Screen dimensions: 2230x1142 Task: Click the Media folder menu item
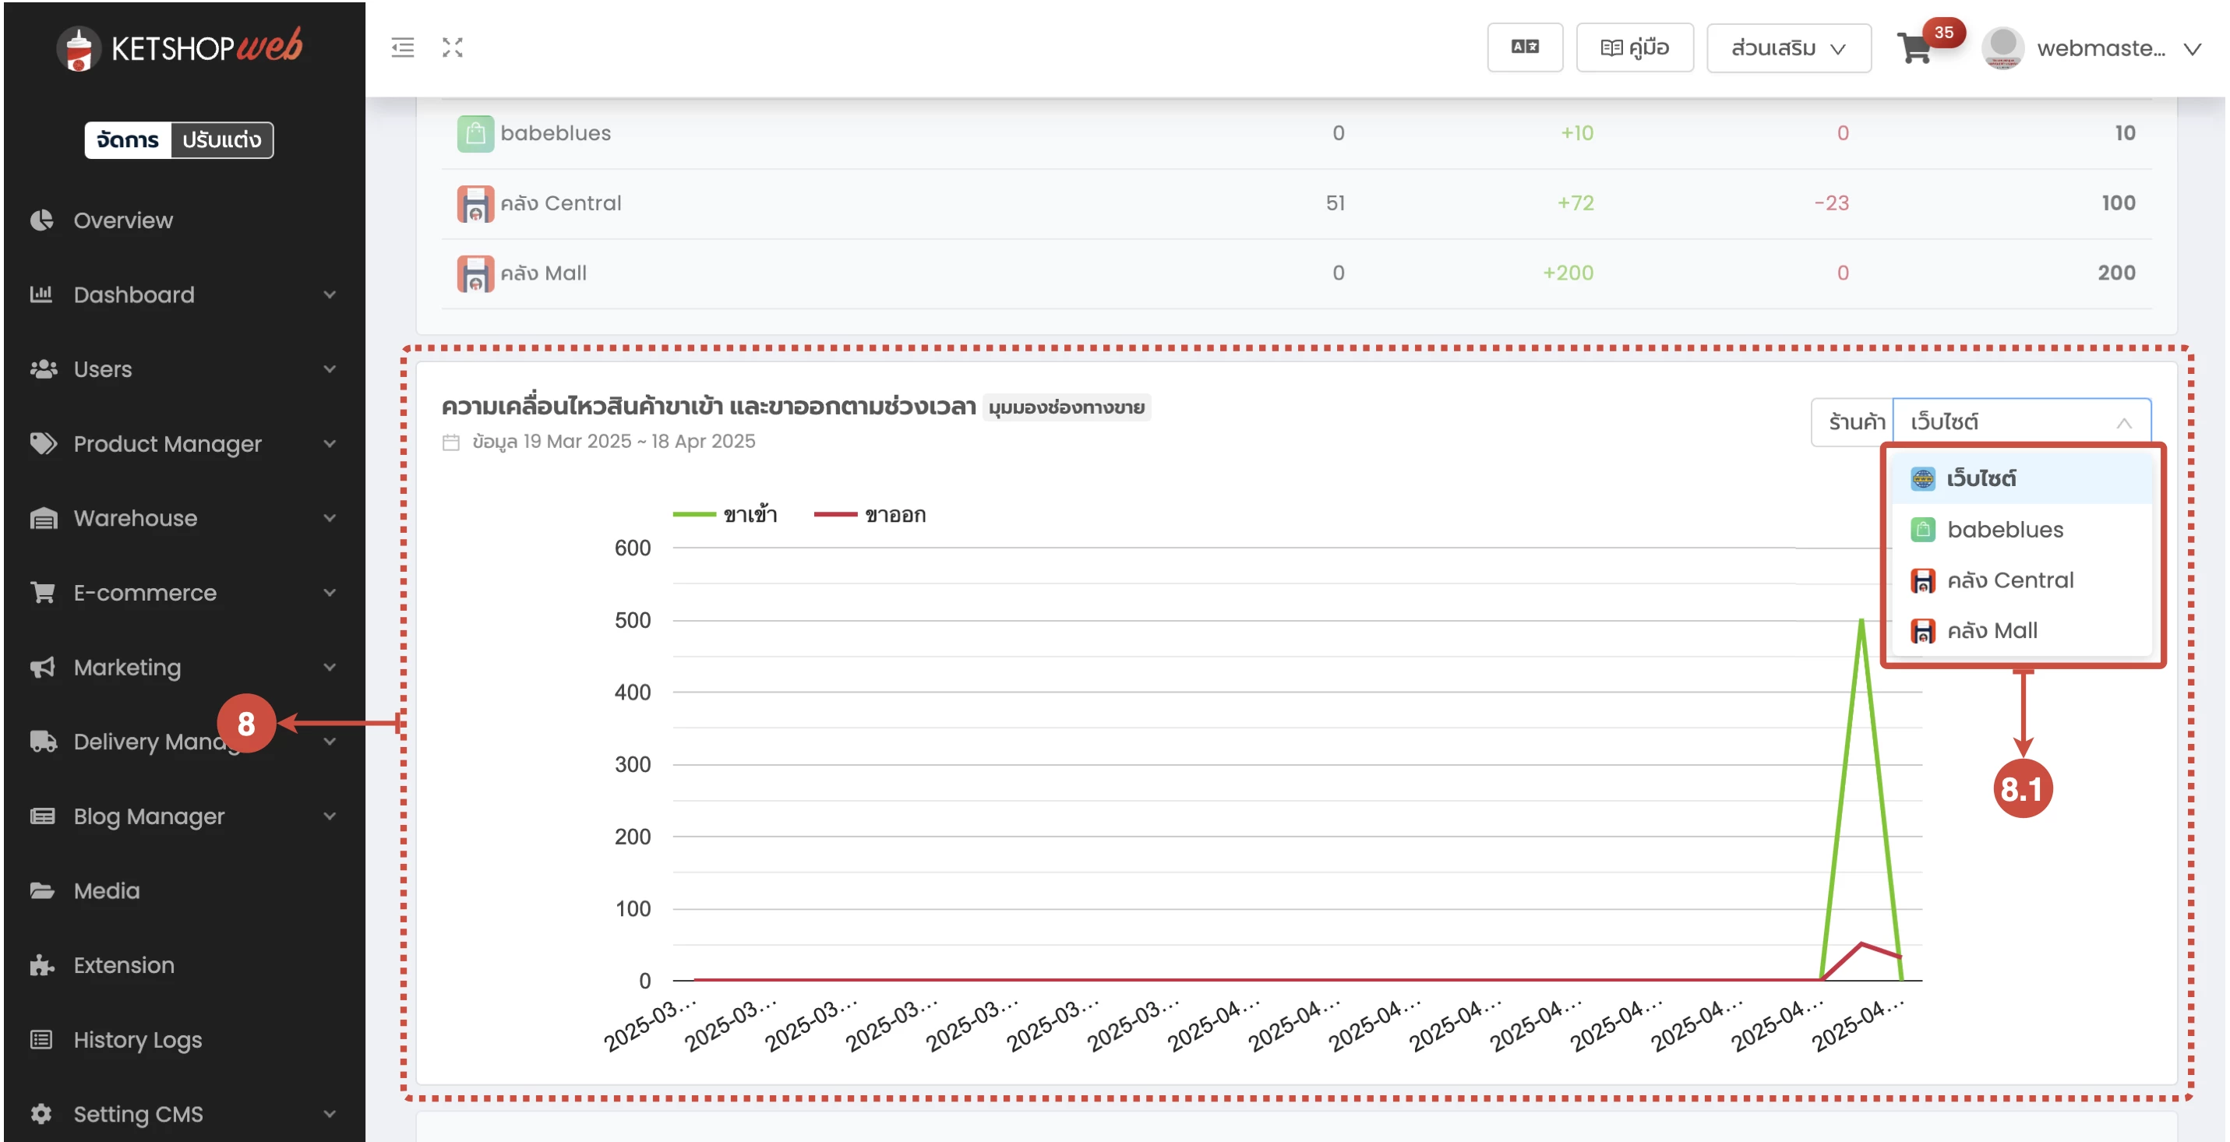pos(106,890)
